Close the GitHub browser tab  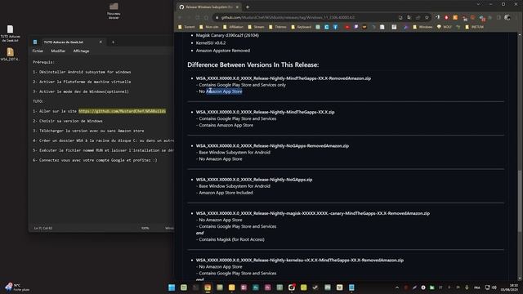click(x=237, y=7)
